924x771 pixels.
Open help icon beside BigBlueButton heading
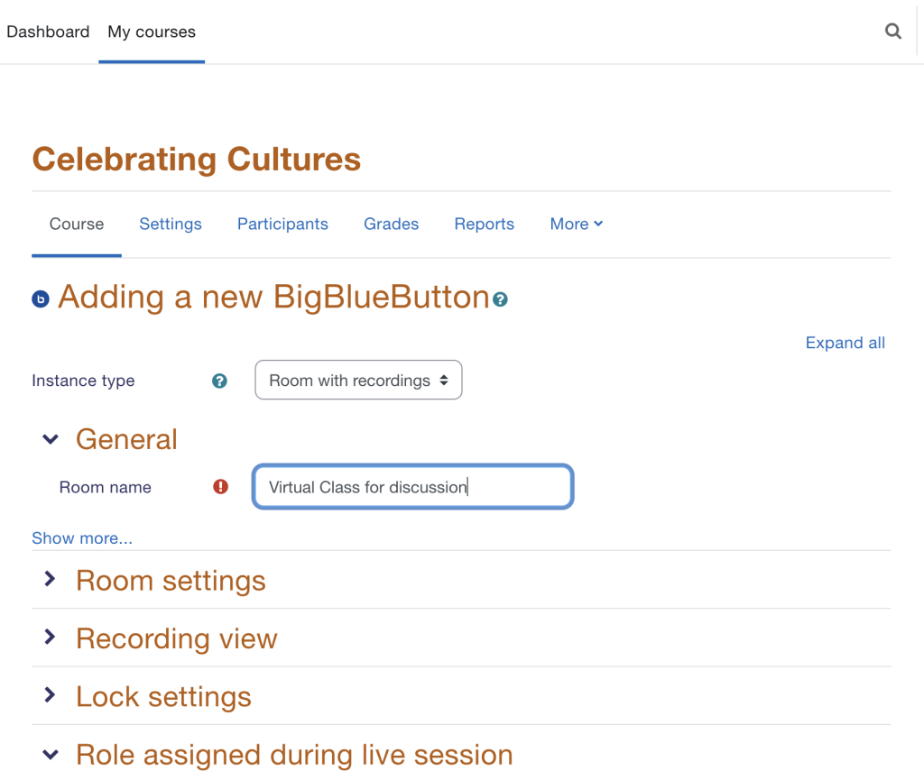pos(500,299)
